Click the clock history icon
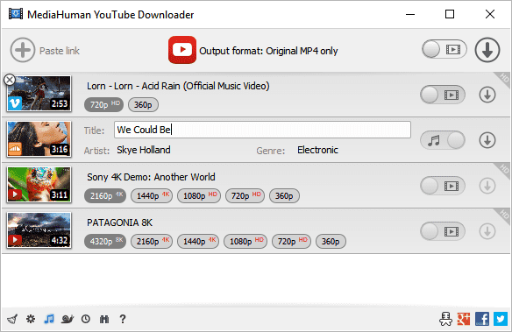The image size is (512, 332). pyautogui.click(x=86, y=319)
